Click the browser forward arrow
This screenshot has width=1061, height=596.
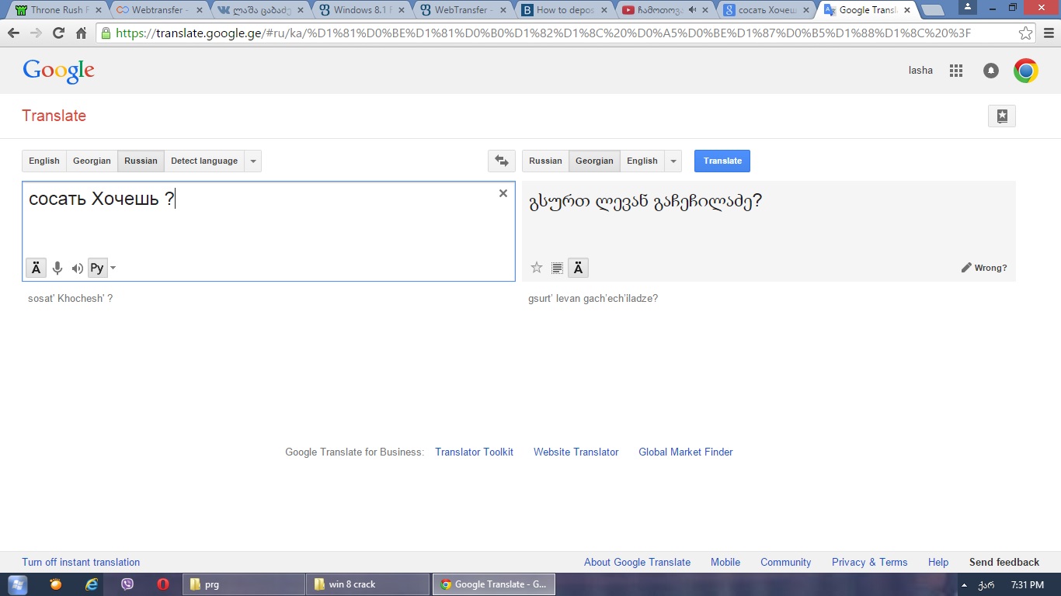36,33
